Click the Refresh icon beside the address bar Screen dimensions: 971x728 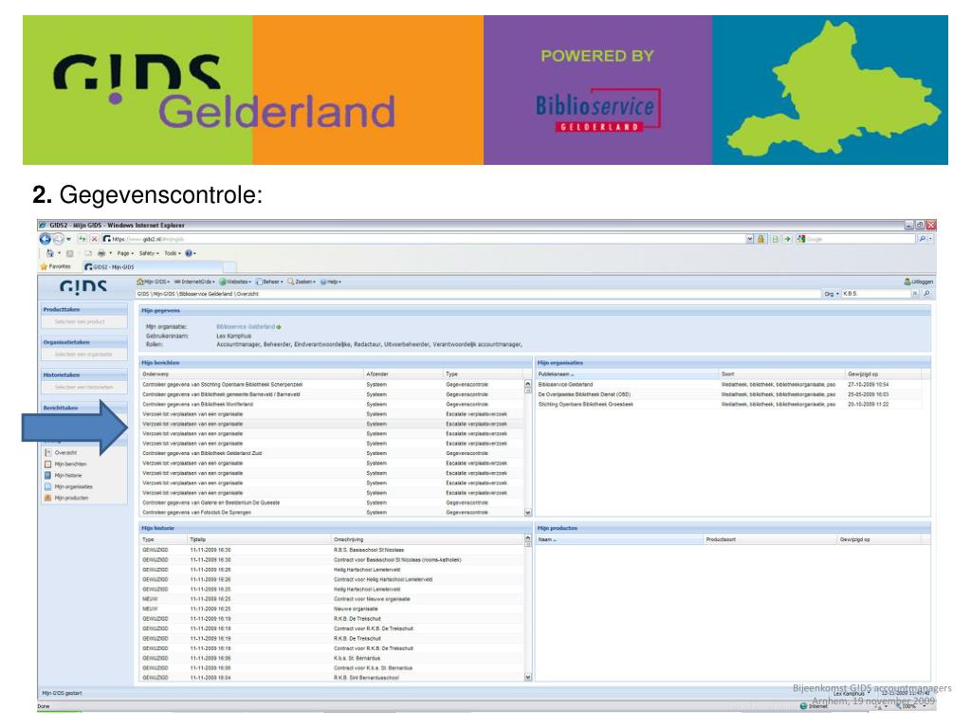click(82, 239)
